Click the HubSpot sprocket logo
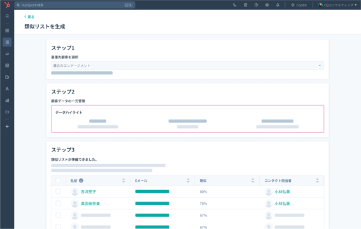361x229 pixels. [x=7, y=4]
